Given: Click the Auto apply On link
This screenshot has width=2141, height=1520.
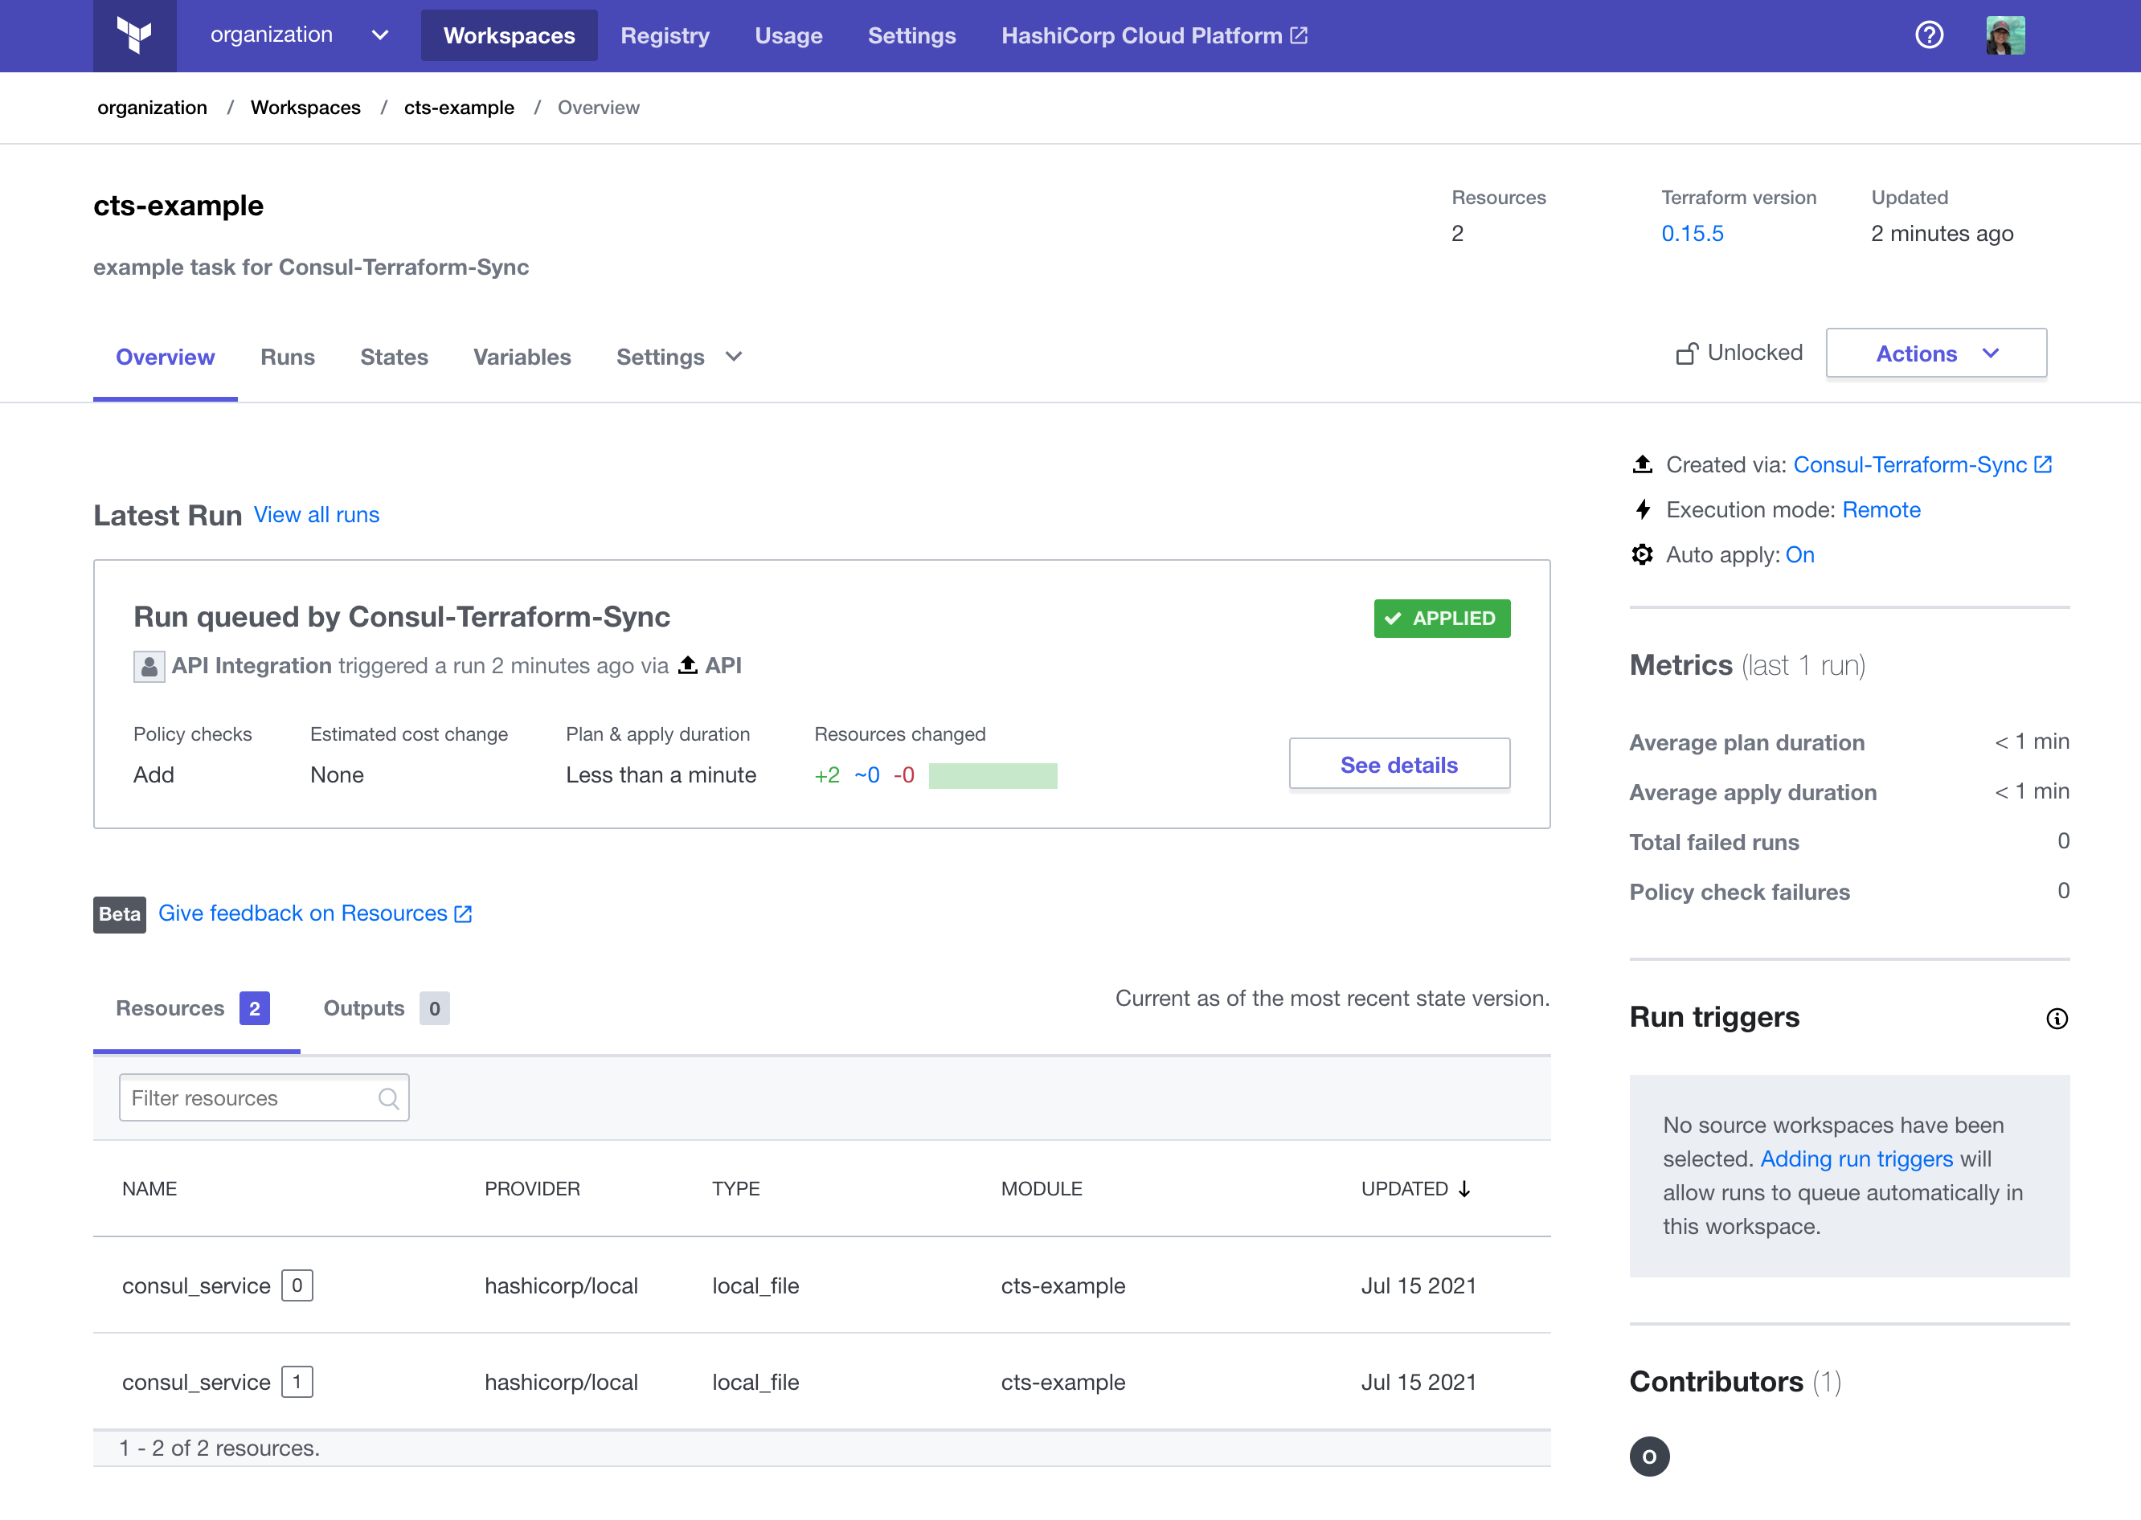Looking at the screenshot, I should 1799,555.
